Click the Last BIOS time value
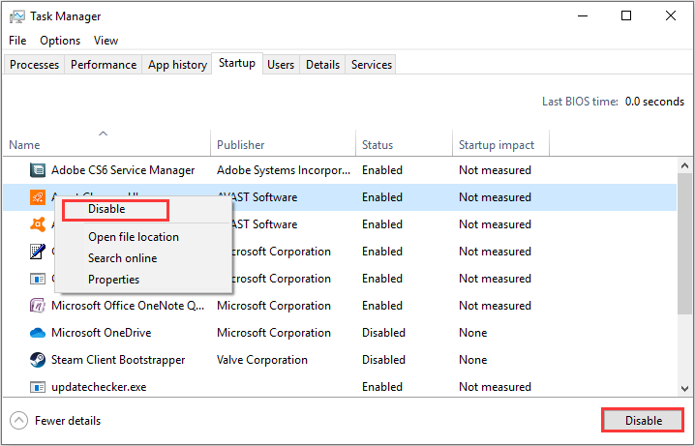695x446 pixels. (654, 102)
